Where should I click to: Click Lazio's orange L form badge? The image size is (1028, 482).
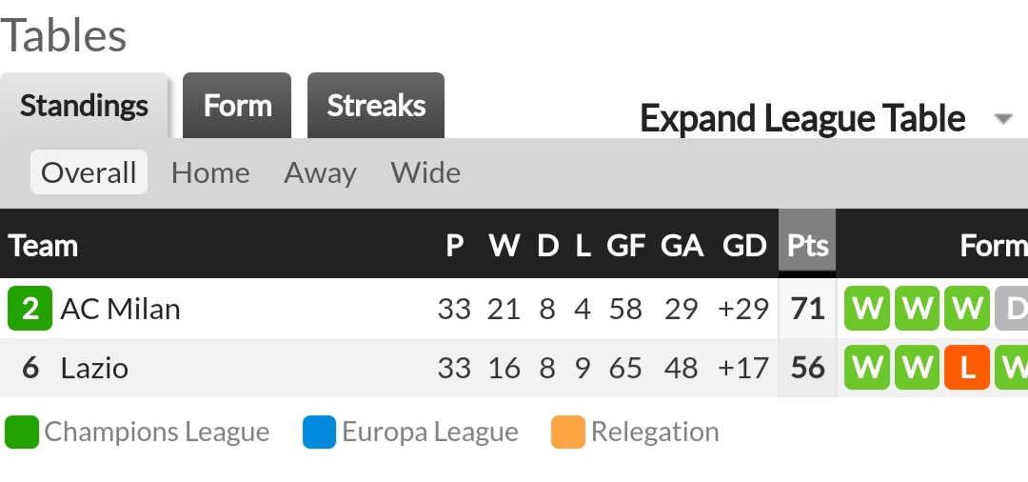pyautogui.click(x=966, y=368)
